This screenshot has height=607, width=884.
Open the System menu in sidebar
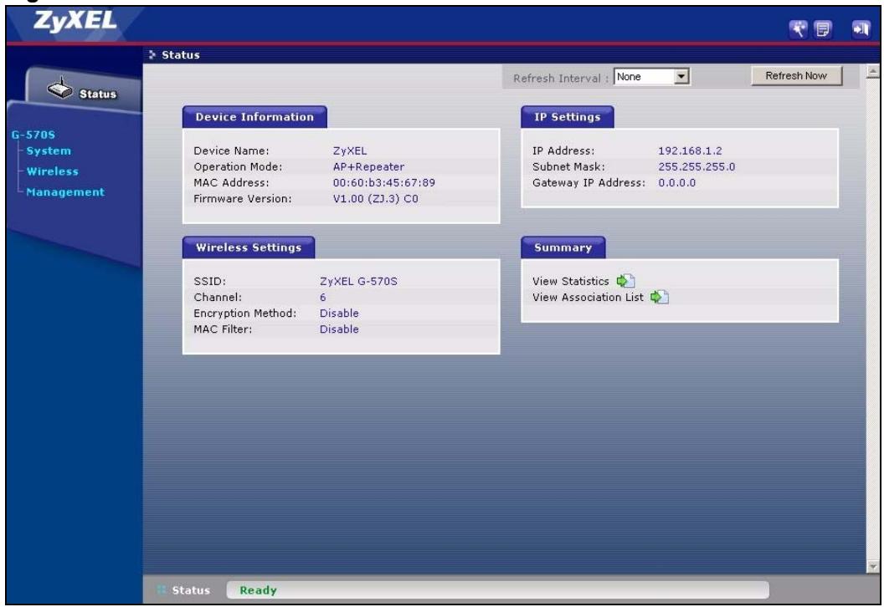49,150
